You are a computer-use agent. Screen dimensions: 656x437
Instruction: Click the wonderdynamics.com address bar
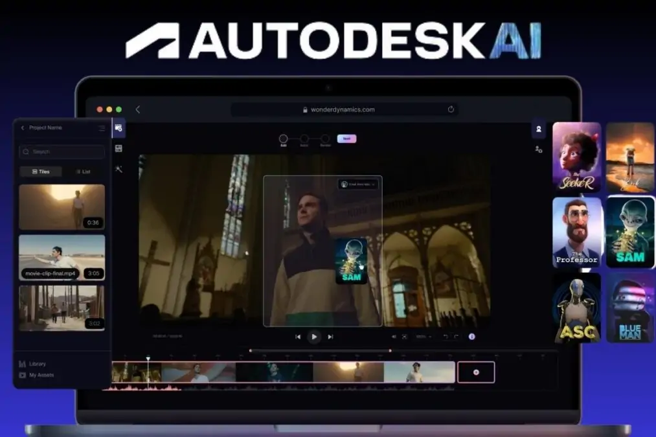pos(344,109)
